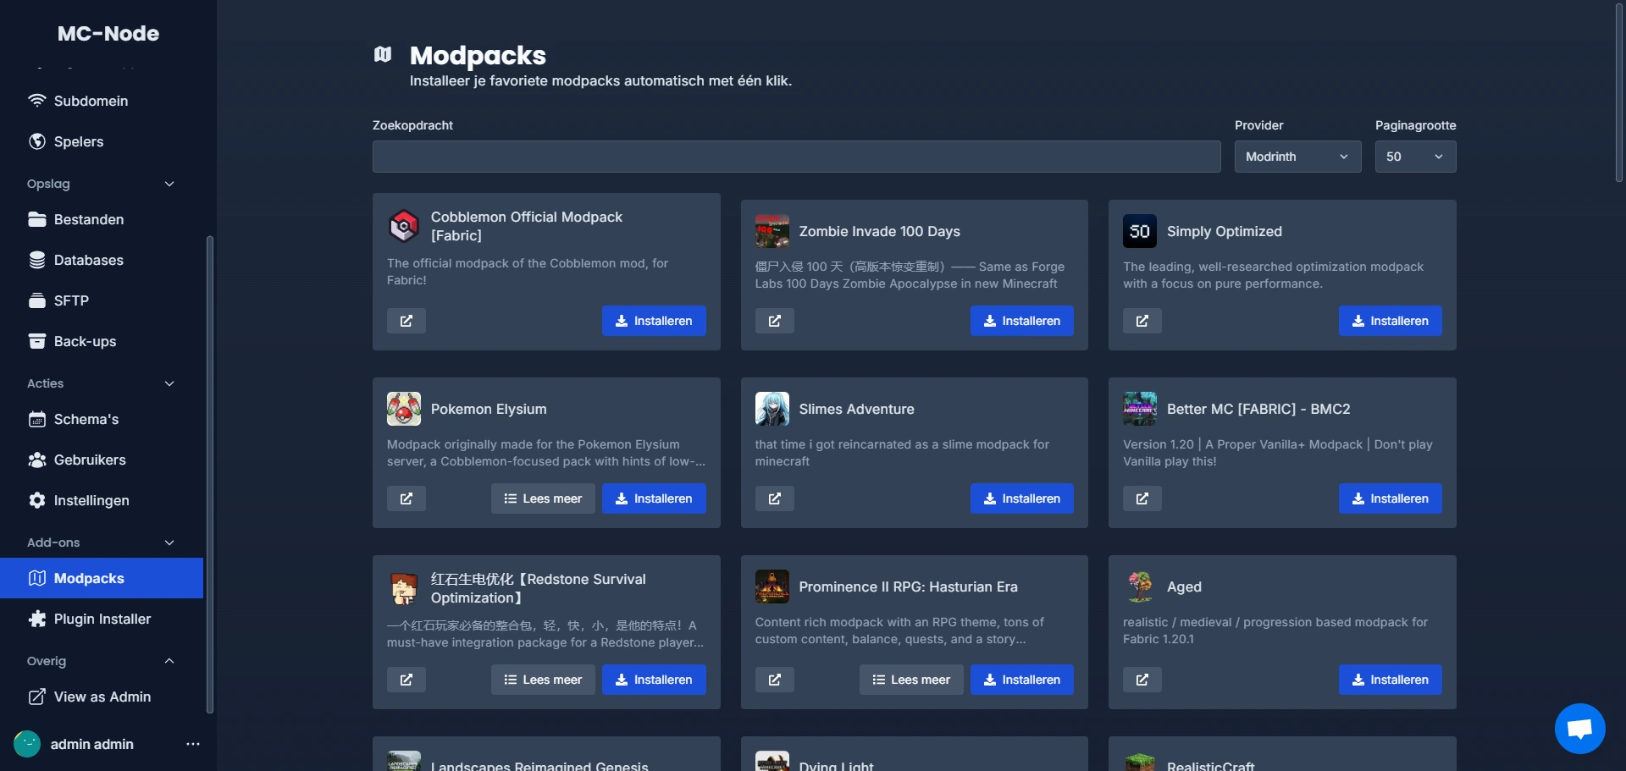Open external link for Simply Optimized

coord(1142,321)
